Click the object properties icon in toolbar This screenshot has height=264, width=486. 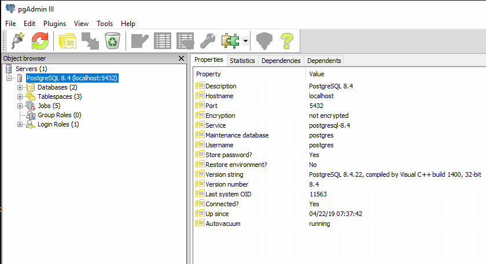(68, 41)
